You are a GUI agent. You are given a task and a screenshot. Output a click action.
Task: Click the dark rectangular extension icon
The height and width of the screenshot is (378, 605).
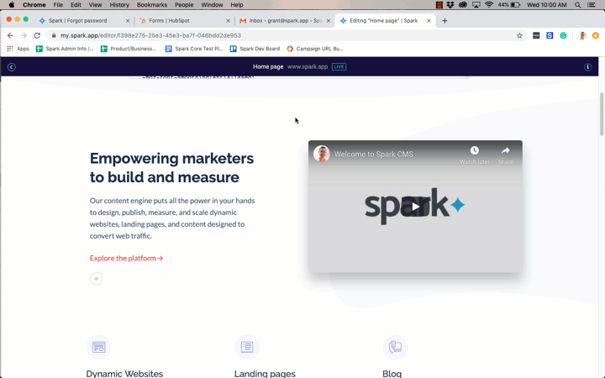536,35
